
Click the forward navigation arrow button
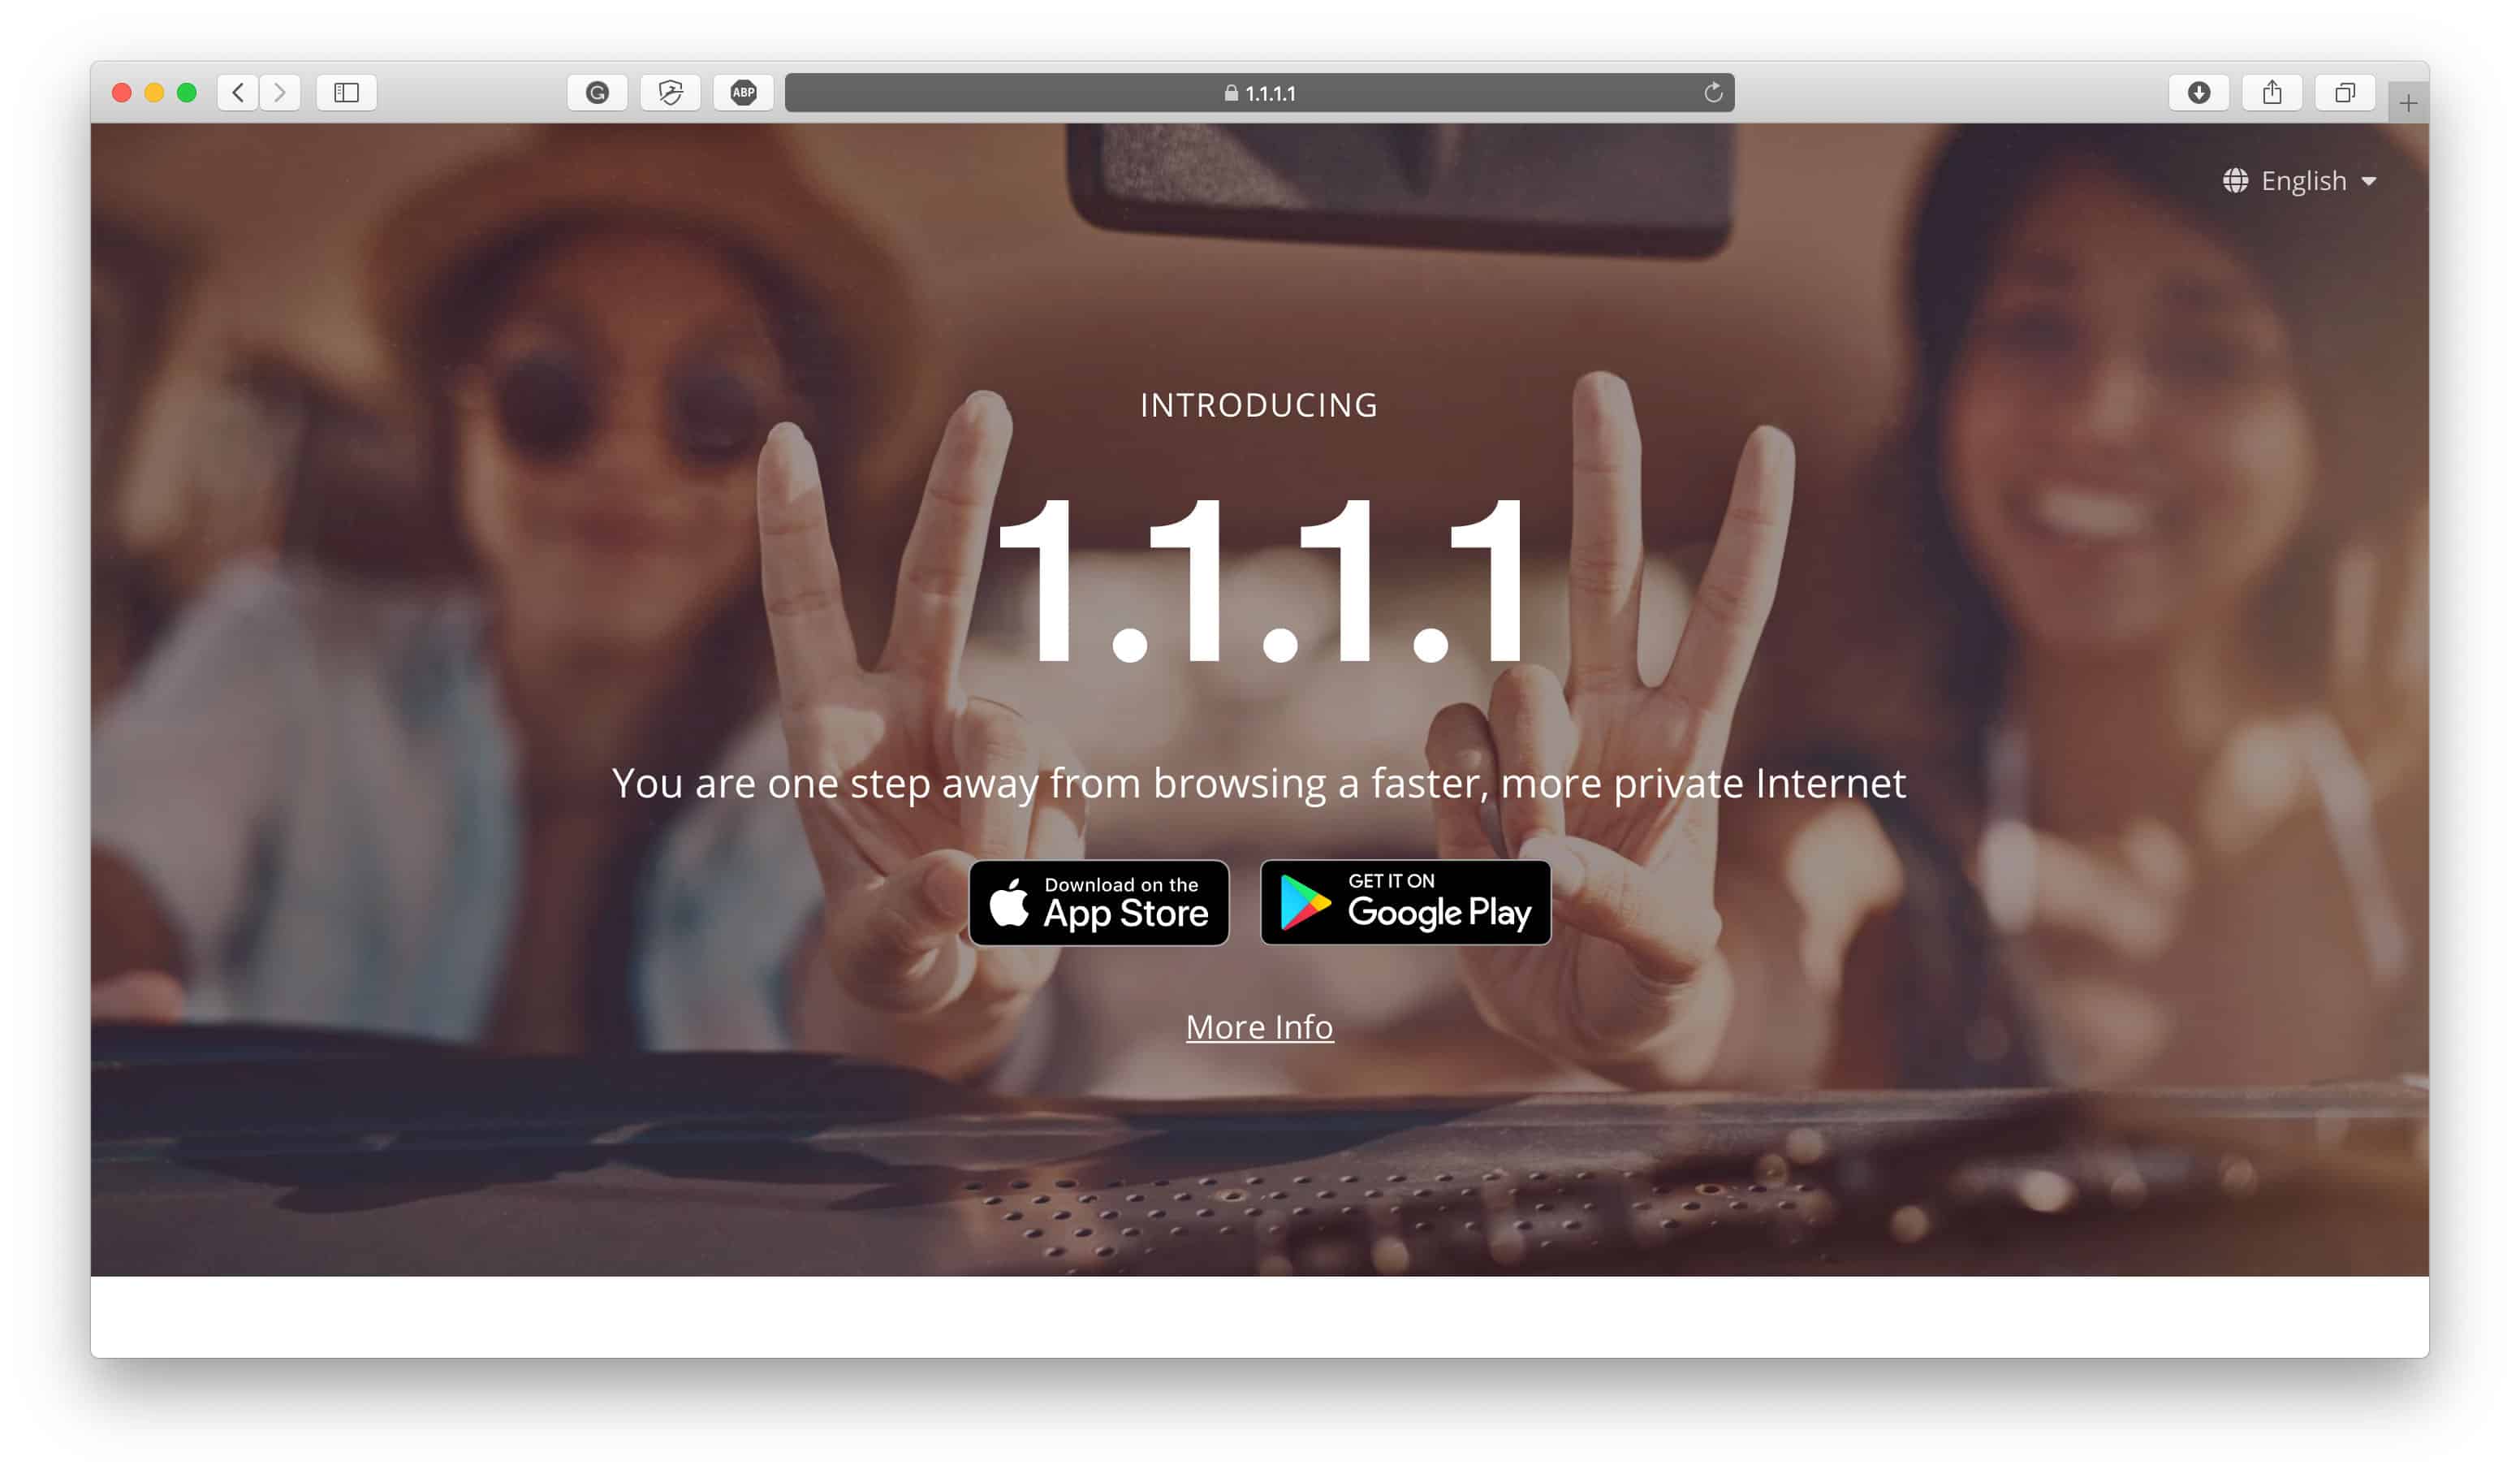point(282,92)
